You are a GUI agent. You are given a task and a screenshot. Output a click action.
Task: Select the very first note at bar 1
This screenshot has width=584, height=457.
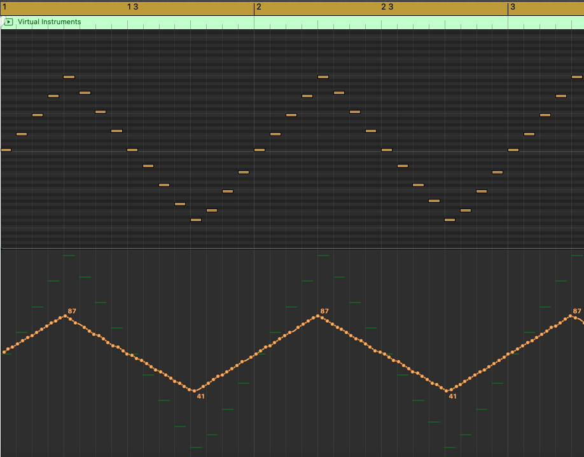[x=6, y=150]
